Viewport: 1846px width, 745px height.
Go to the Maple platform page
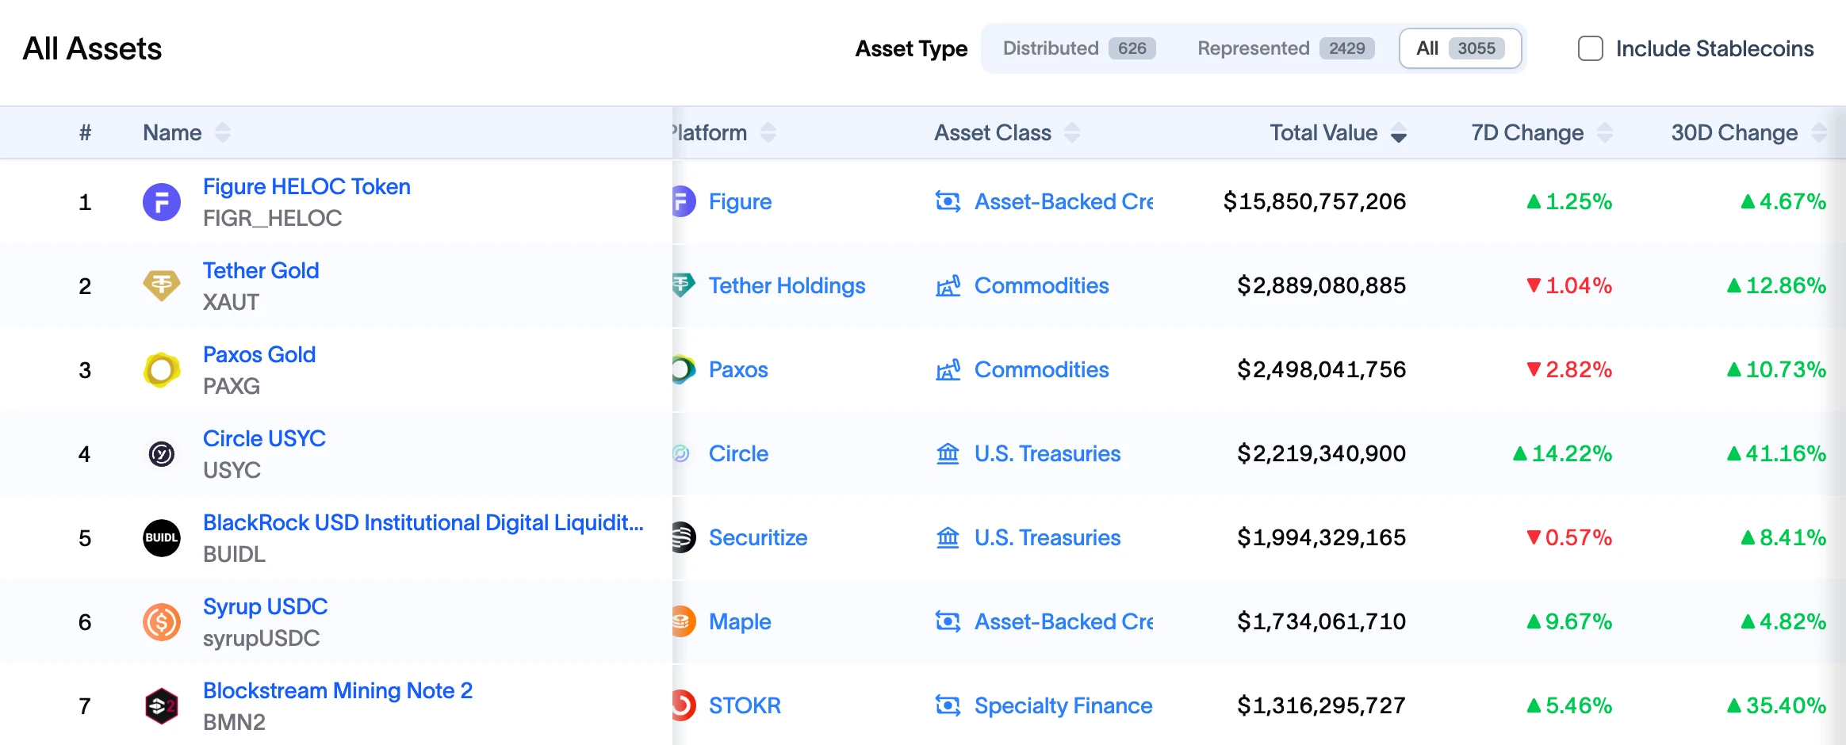pyautogui.click(x=740, y=621)
